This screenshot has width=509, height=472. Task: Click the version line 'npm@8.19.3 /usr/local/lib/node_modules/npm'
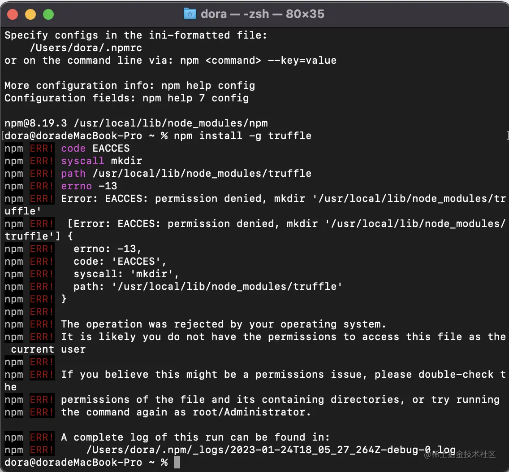(136, 123)
